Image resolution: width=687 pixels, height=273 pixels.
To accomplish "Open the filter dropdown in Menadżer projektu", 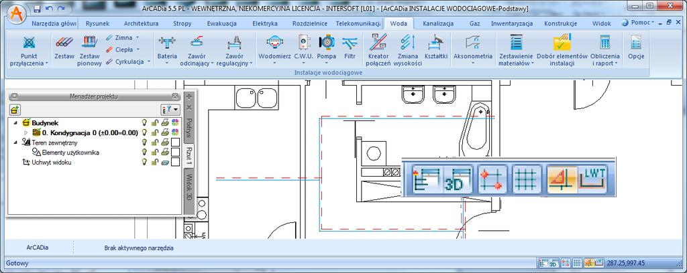I will 171,110.
